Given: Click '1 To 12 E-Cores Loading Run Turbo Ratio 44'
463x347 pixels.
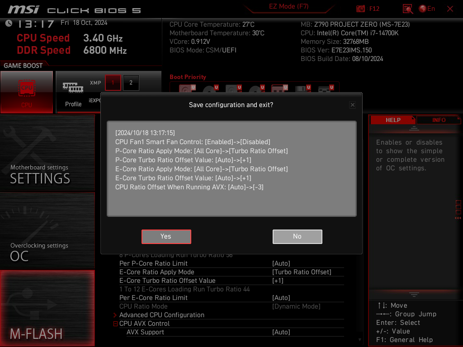Looking at the screenshot, I should (x=184, y=289).
